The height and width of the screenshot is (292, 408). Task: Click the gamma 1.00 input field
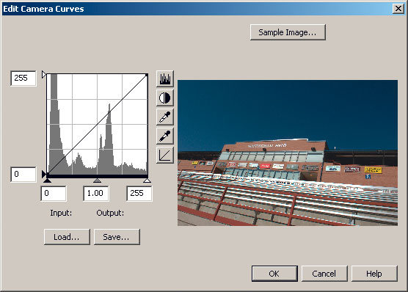[95, 194]
